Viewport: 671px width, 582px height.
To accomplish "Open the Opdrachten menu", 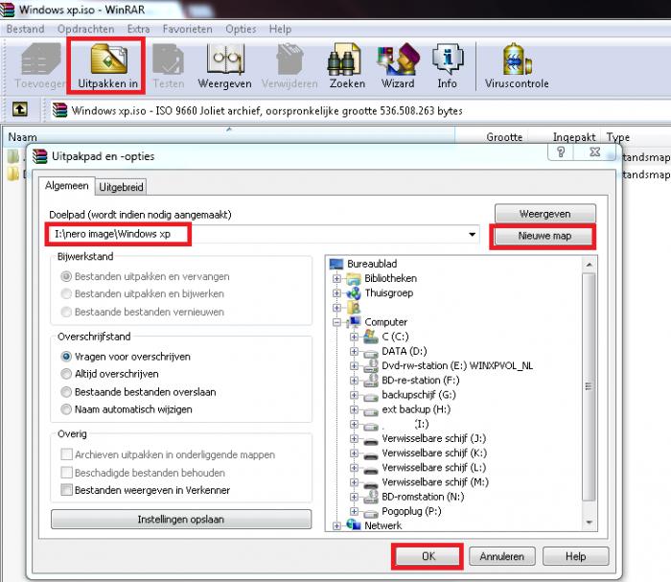I will (85, 29).
